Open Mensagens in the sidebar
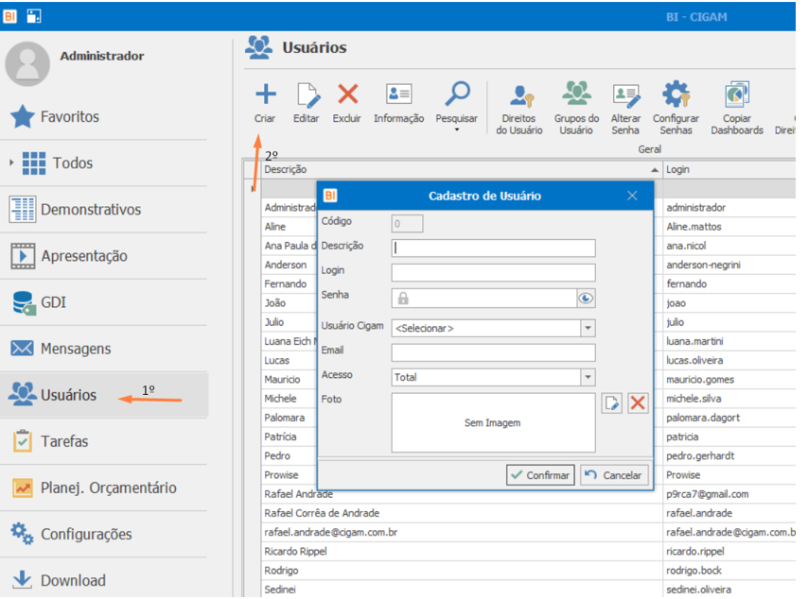 103,349
